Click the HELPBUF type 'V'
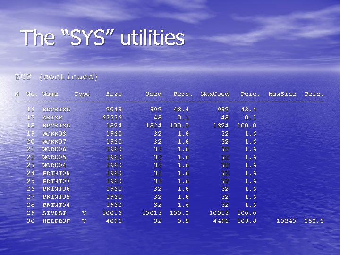The image size is (340, 255). [x=84, y=221]
